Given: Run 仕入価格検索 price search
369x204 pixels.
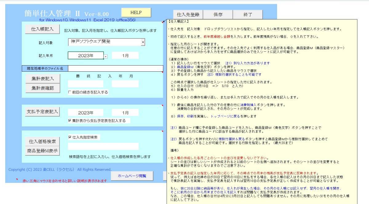Looking at the screenshot, I should (x=42, y=142).
